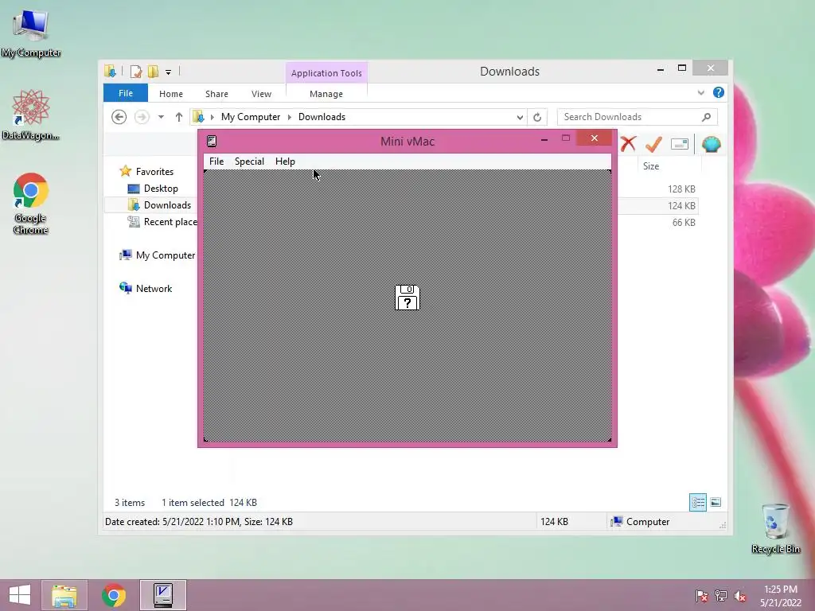
Task: Open the recent locations dropdown arrow
Action: [161, 117]
